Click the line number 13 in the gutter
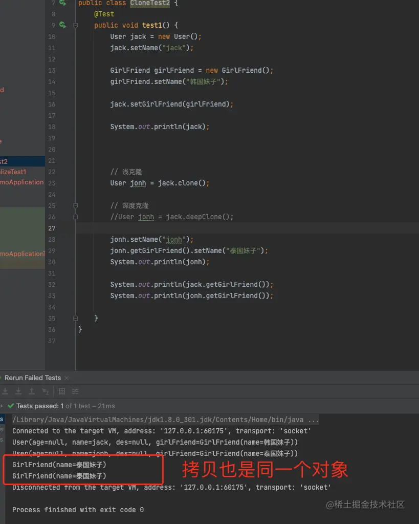Image resolution: width=419 pixels, height=524 pixels. [52, 71]
